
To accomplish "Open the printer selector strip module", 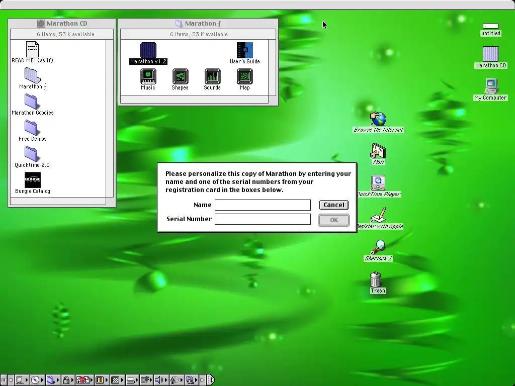I will (x=132, y=380).
